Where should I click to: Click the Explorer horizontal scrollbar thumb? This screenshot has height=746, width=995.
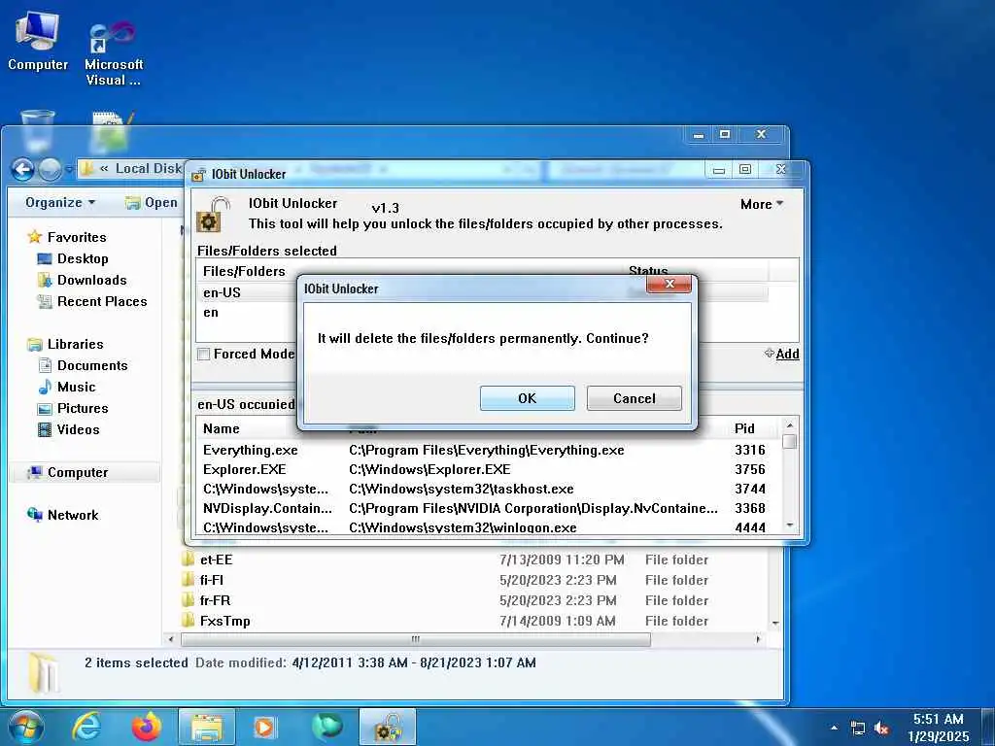point(416,639)
